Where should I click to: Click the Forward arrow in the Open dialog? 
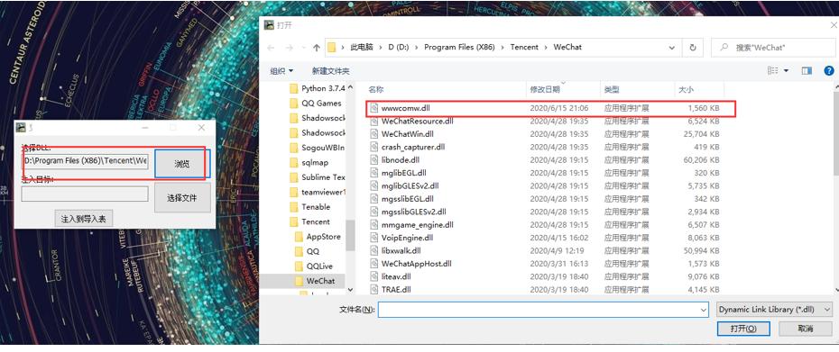pos(290,48)
